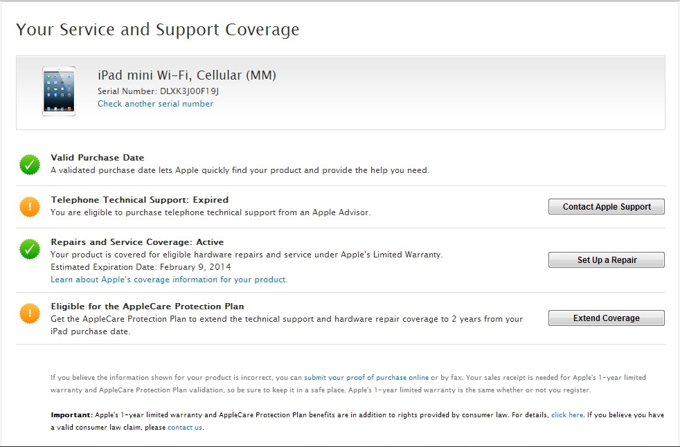680x447 pixels.
Task: Click the Valid Purchase Date heading
Action: (x=97, y=158)
